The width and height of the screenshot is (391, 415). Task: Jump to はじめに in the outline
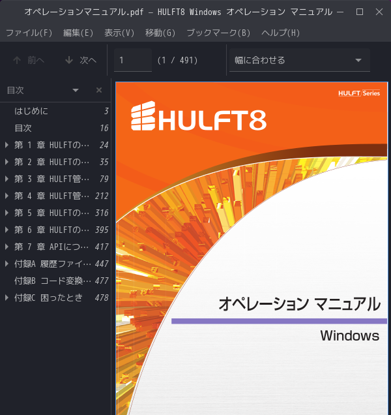click(x=55, y=111)
